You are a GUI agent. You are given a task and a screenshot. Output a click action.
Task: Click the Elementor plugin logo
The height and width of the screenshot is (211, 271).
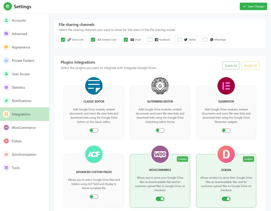226,86
